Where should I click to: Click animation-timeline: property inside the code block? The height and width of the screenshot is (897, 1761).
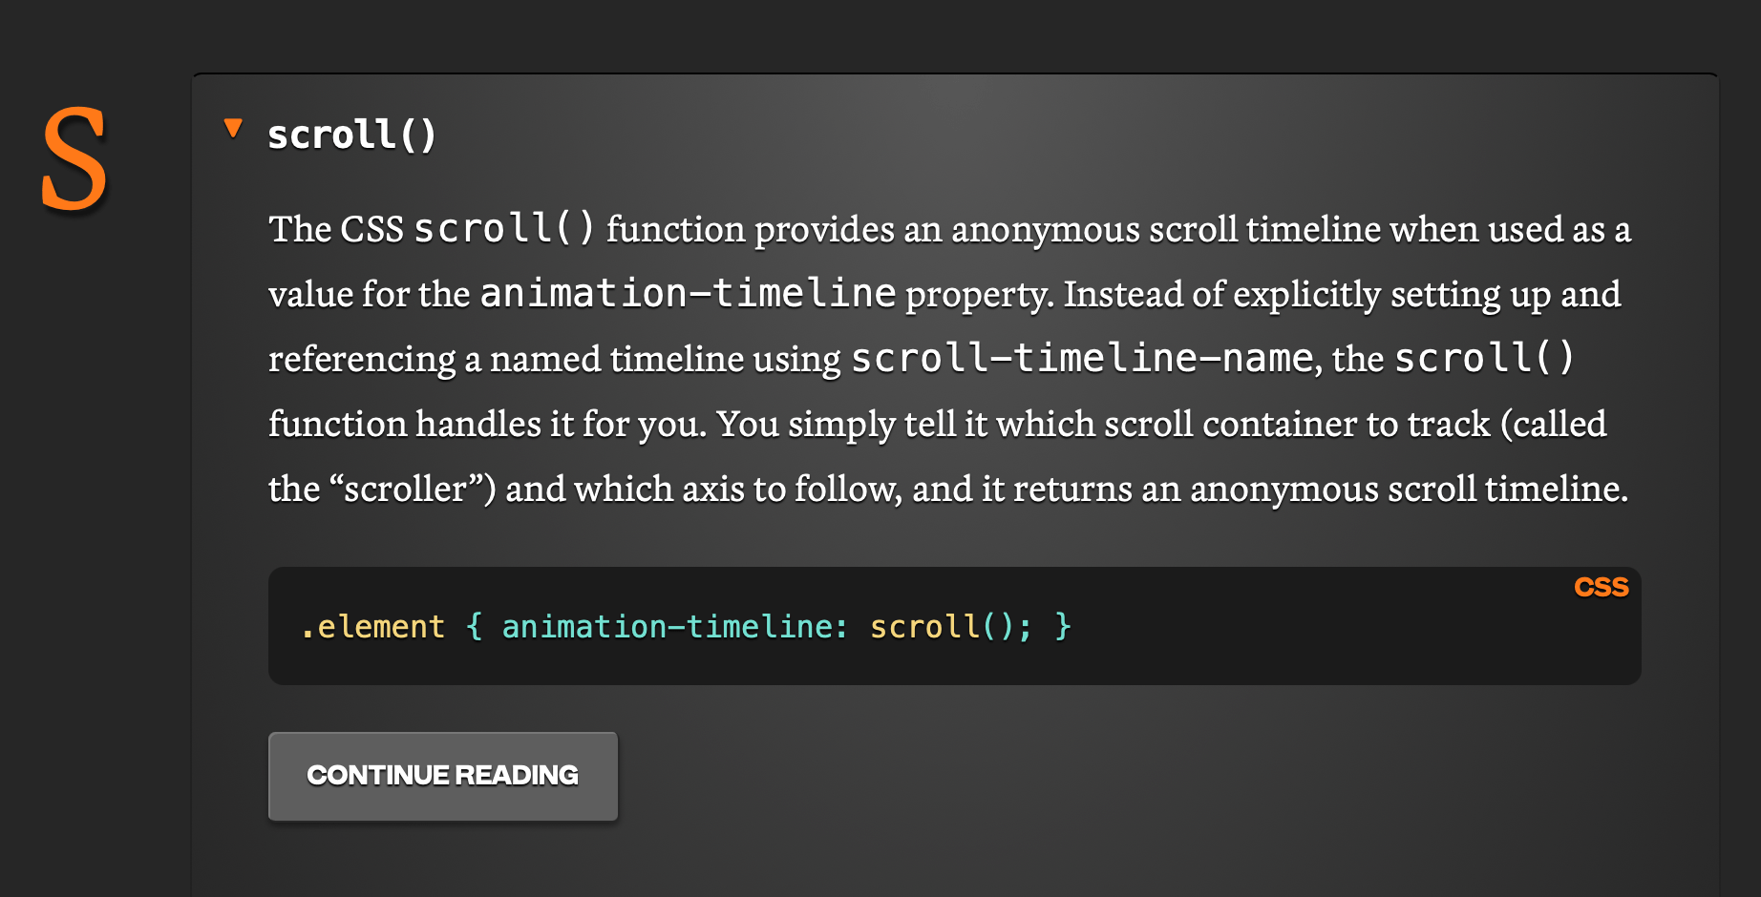tap(674, 627)
